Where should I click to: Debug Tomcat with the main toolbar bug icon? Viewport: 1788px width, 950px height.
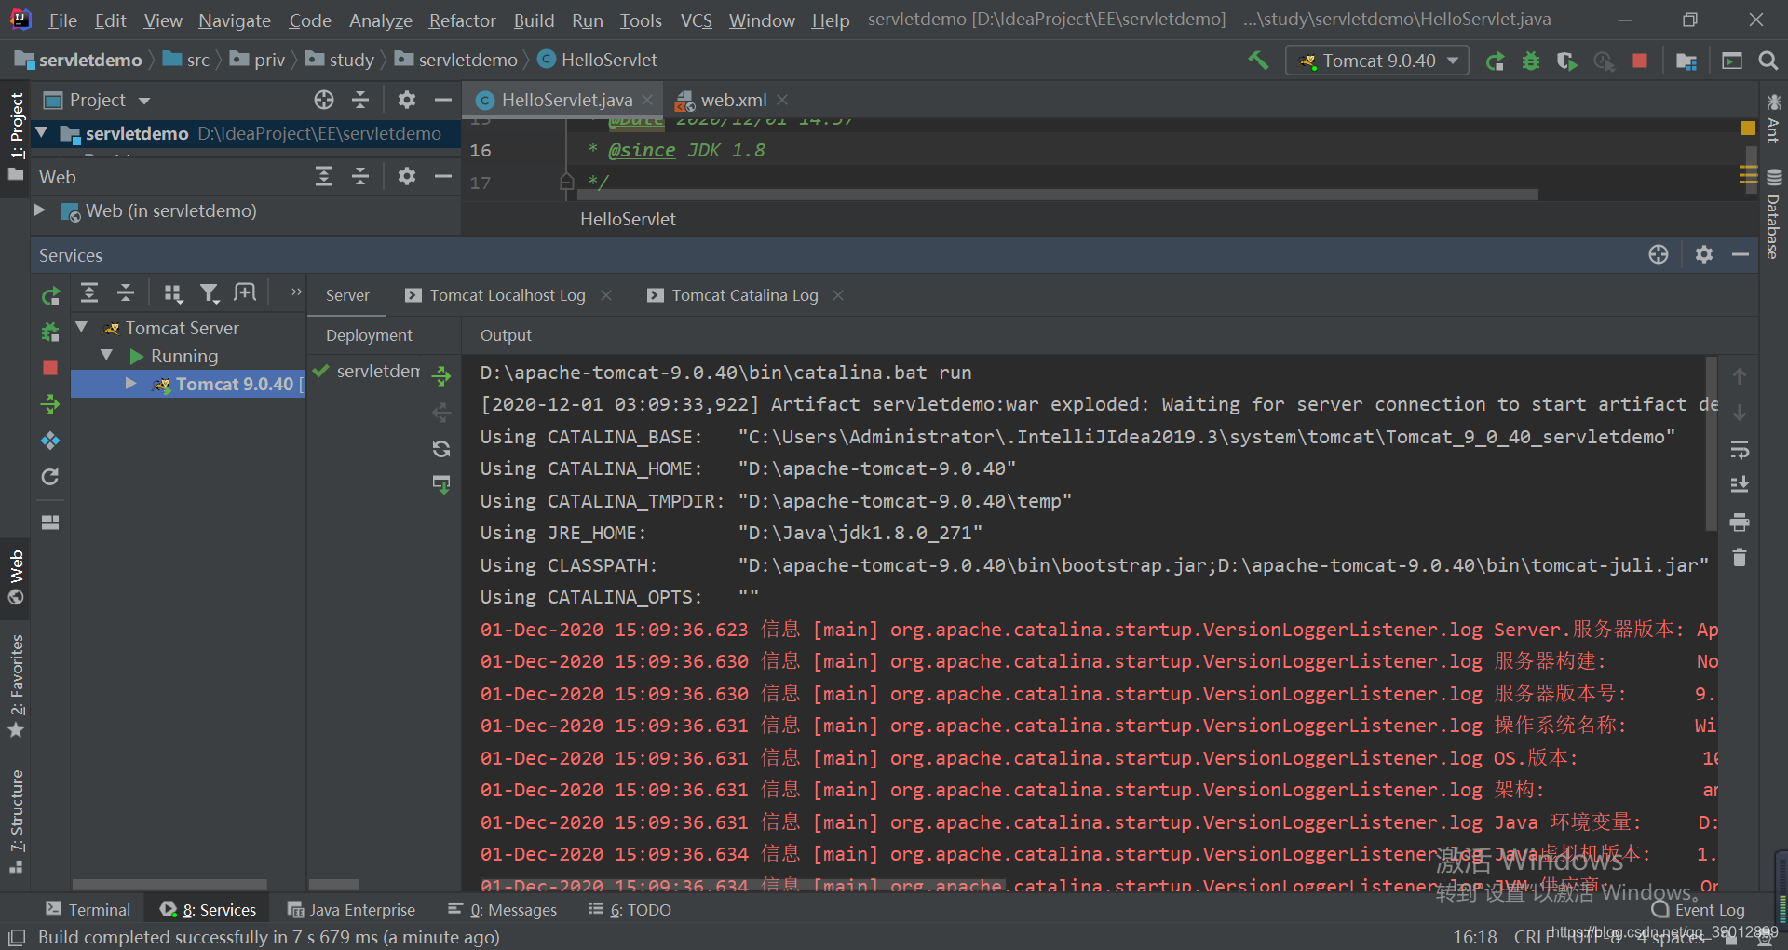(x=1531, y=61)
